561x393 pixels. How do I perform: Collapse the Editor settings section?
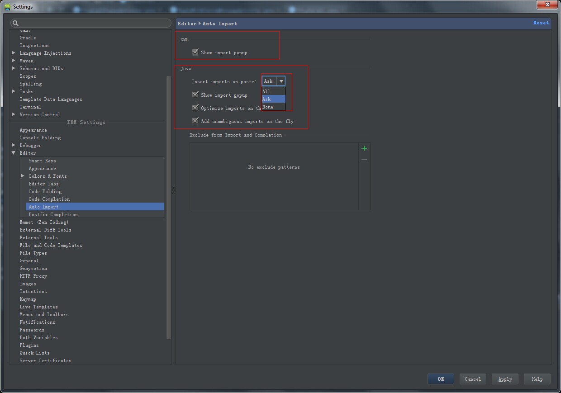(x=14, y=153)
